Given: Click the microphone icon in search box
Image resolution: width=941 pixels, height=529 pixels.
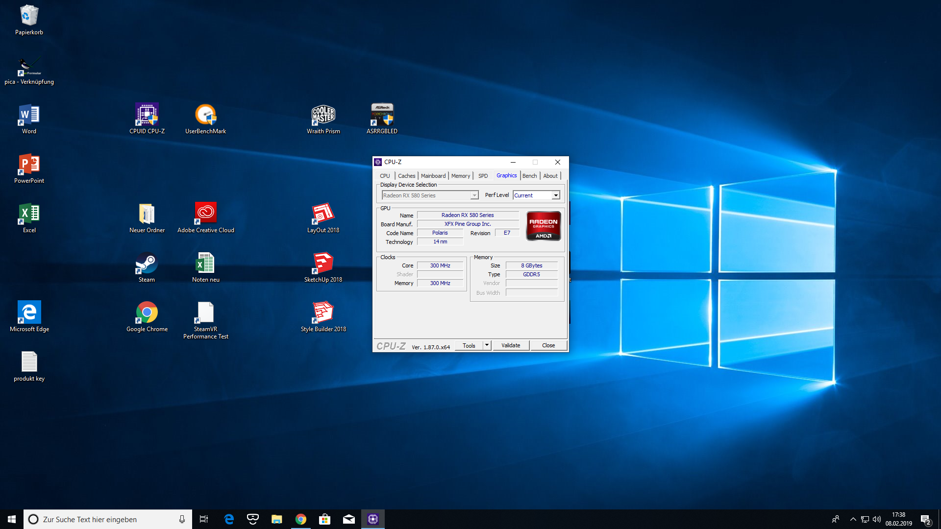Looking at the screenshot, I should [182, 519].
